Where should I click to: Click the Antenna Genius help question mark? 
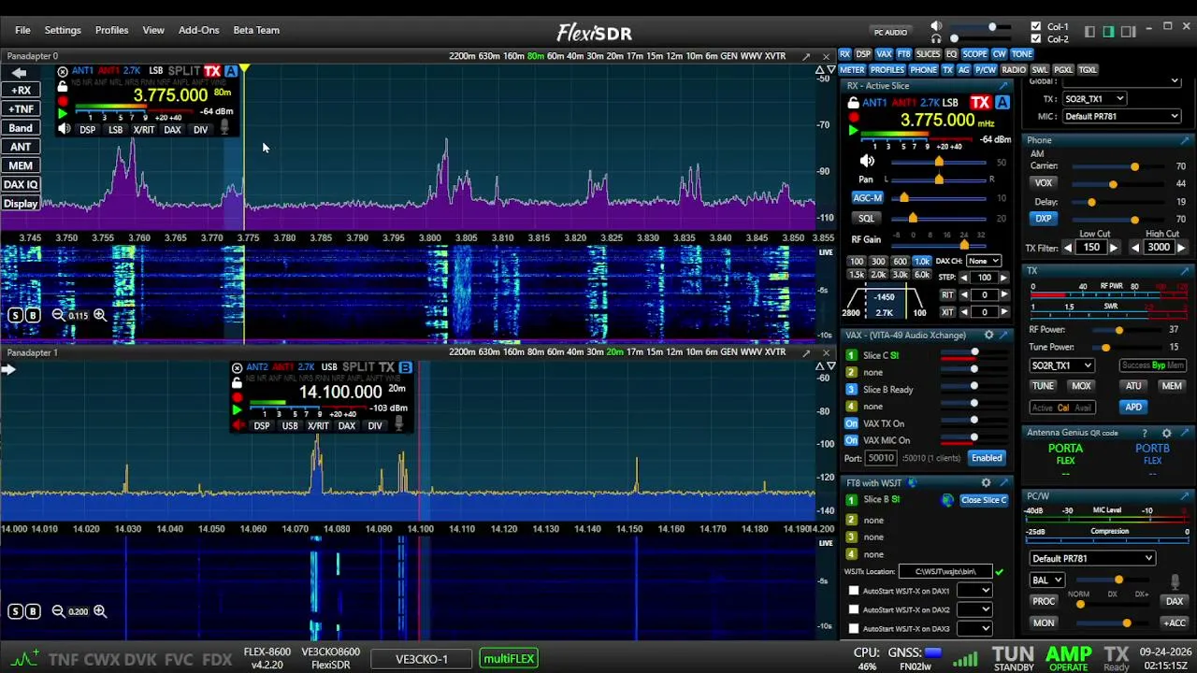(x=1145, y=433)
